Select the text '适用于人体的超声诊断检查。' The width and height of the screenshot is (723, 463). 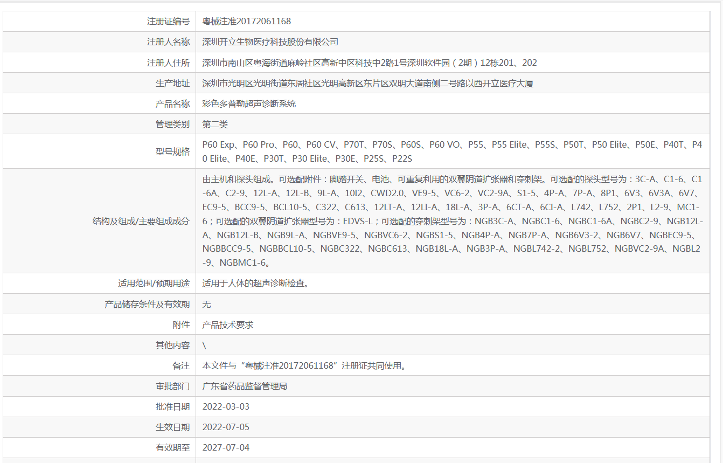[x=256, y=284]
